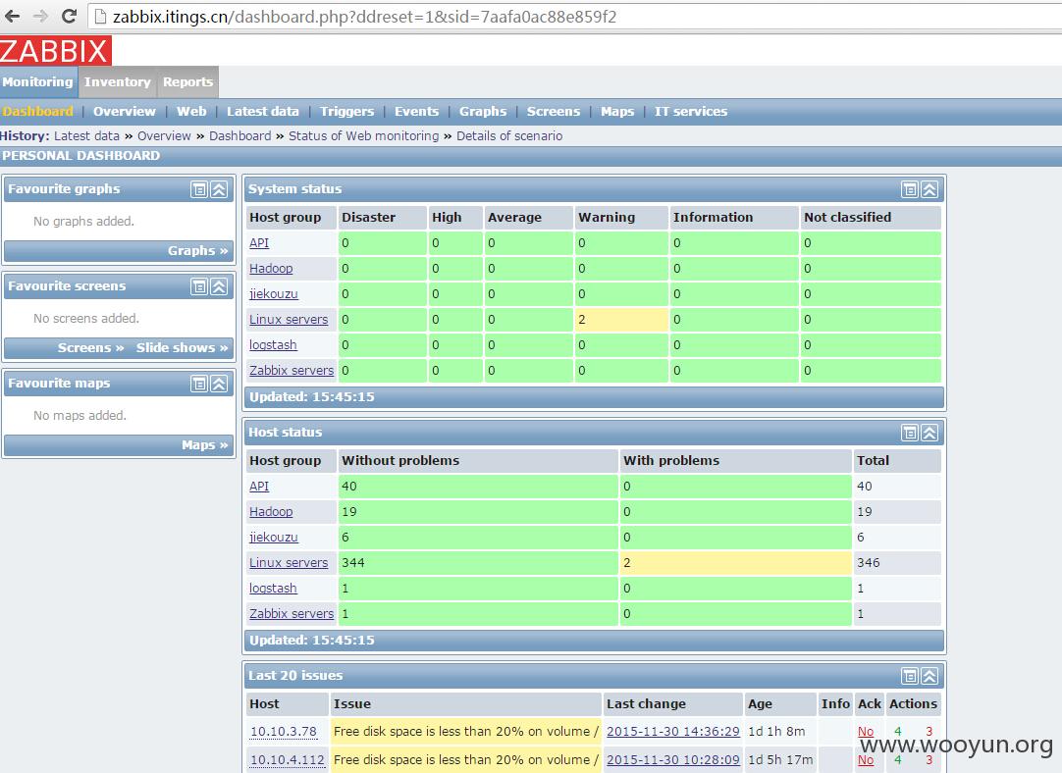Select Screens in the submenu
1062x773 pixels.
click(554, 111)
